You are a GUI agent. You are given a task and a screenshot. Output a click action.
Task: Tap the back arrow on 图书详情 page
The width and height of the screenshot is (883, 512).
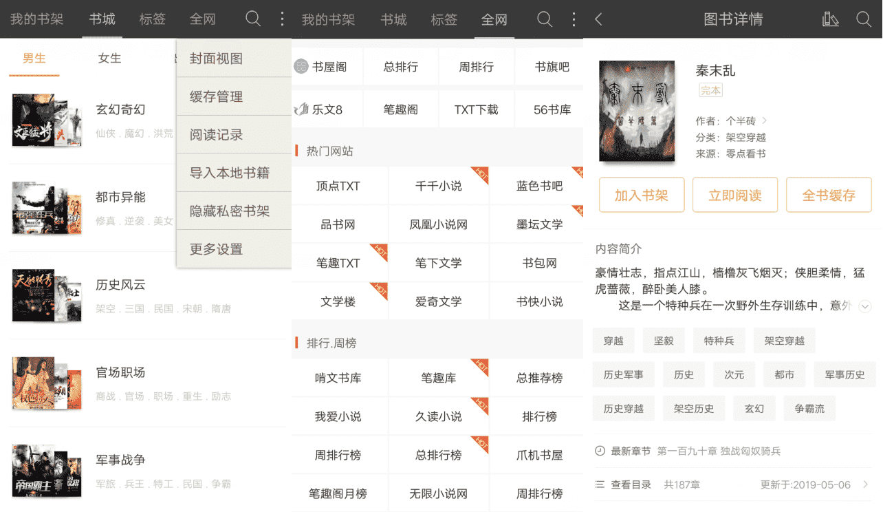coord(598,19)
